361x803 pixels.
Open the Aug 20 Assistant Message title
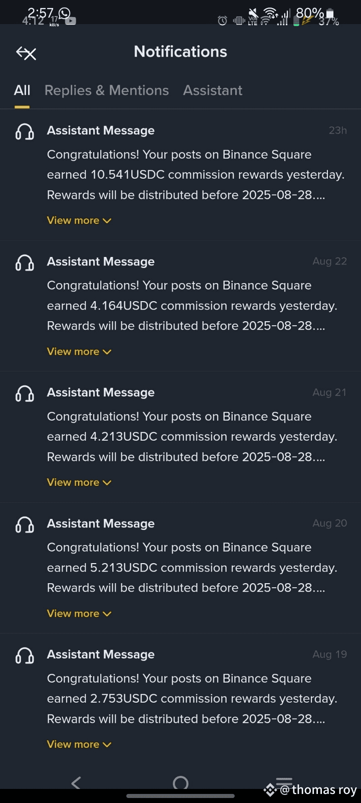coord(101,523)
